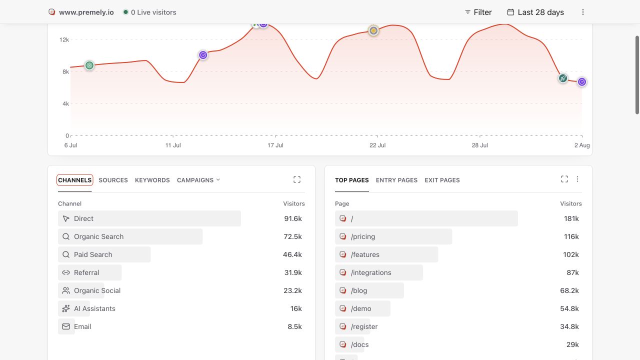The width and height of the screenshot is (640, 360).
Task: Click the Email envelope icon
Action: (66, 326)
